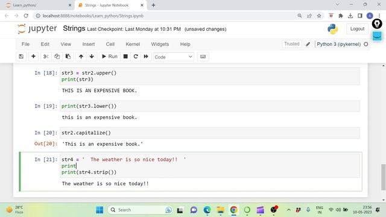Open File Explorer from the taskbar
The height and width of the screenshot is (217, 386).
220,210
